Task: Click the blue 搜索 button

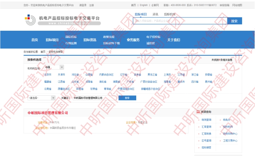Action: (x=234, y=21)
